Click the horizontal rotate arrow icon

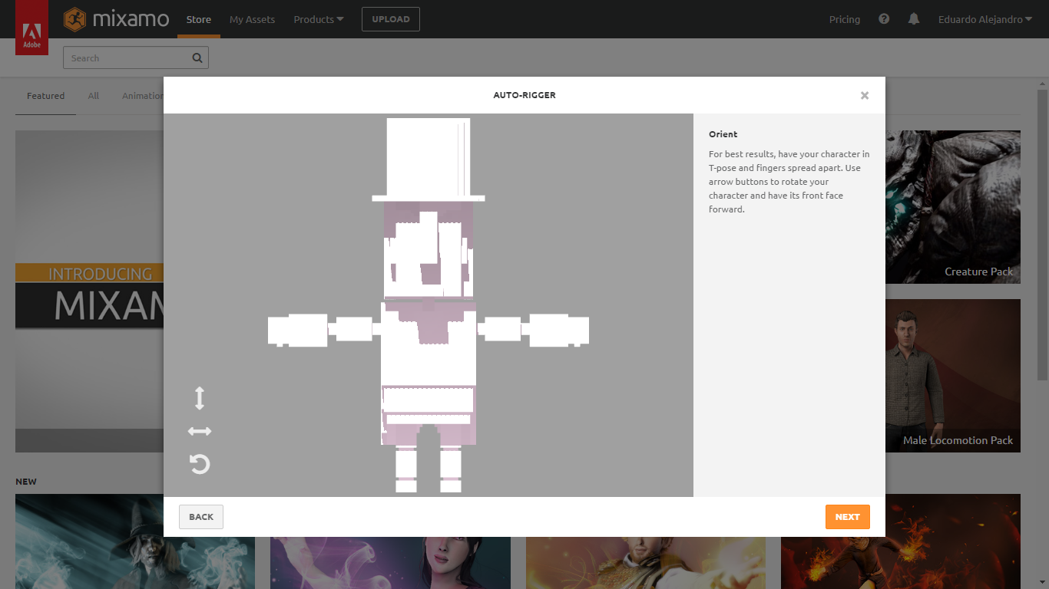pos(200,431)
